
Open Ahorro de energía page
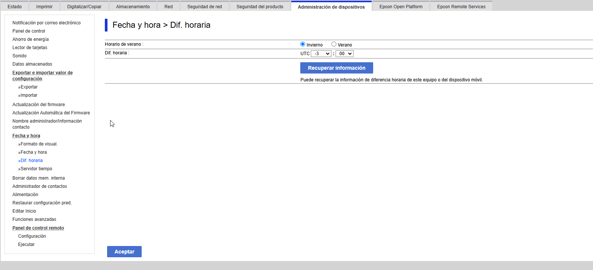tap(30, 39)
